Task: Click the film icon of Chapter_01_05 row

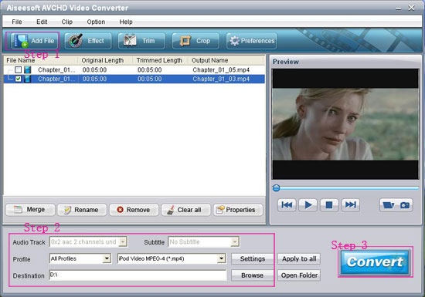Action: point(27,69)
